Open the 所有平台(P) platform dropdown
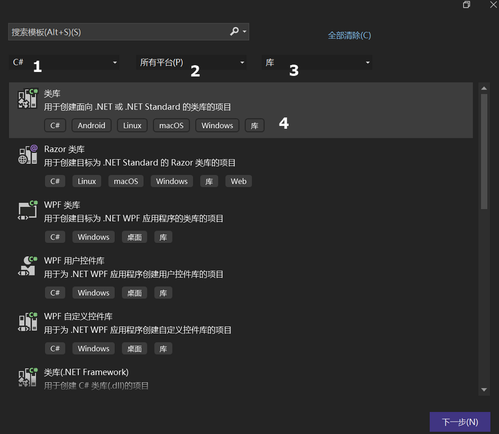This screenshot has height=434, width=499. (x=191, y=62)
